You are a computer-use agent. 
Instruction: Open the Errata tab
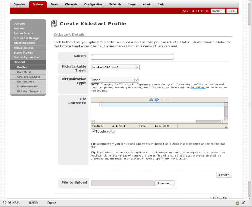pos(54,4)
